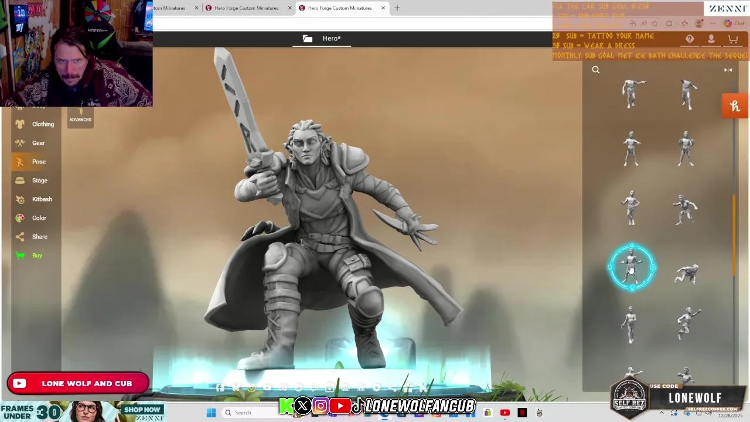
Task: Open the Hero Forge shopping cart icon
Action: click(732, 39)
